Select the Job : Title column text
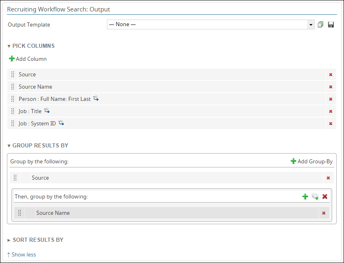344x263 pixels. coord(30,111)
